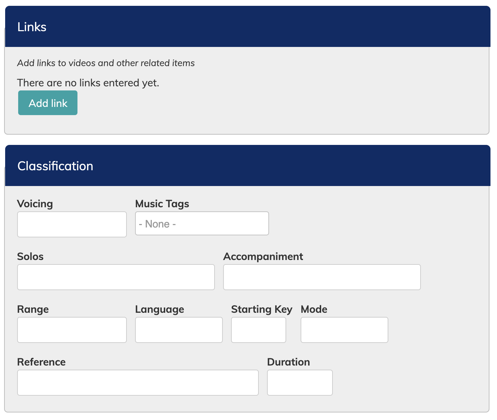
Task: Click into the Solos text box
Action: pyautogui.click(x=116, y=277)
